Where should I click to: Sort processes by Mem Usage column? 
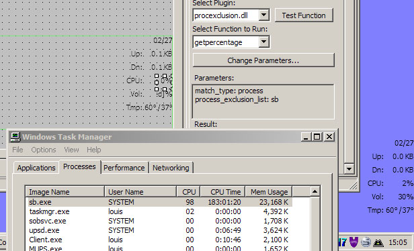pos(269,192)
